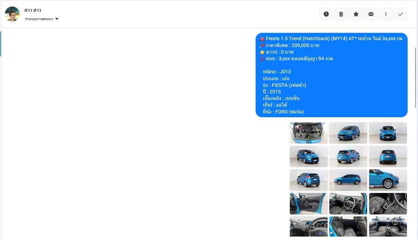Viewport: 418px width, 240px height.
Task: Open the gear shifter interior photo
Action: point(388,204)
